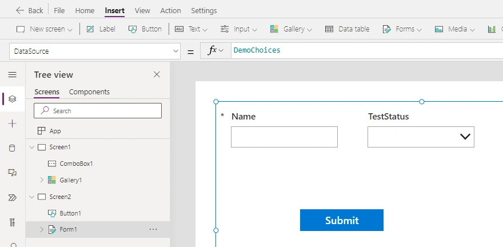Viewport: 503px width, 247px height.
Task: Expand the Form1 tree node
Action: (x=41, y=229)
